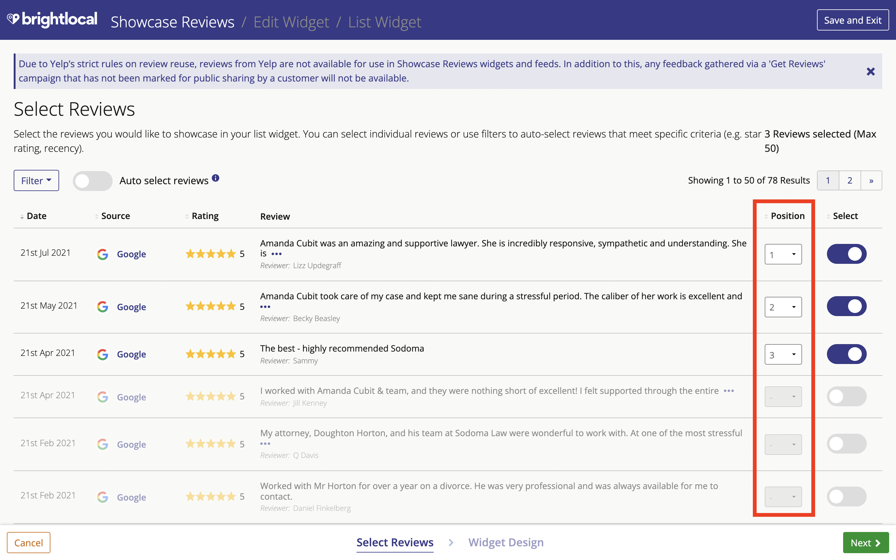The height and width of the screenshot is (560, 896).
Task: Sort table by Rating column
Action: pyautogui.click(x=202, y=216)
